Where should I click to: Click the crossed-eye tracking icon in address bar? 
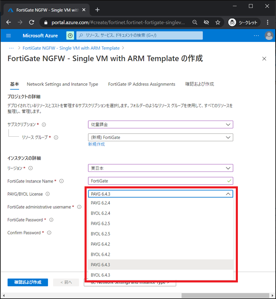[x=206, y=22]
